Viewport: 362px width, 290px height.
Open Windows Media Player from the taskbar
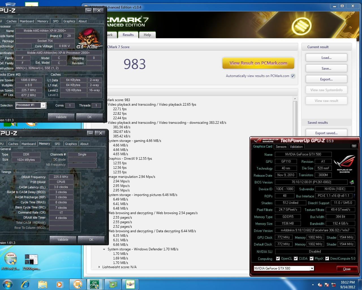coord(59,284)
